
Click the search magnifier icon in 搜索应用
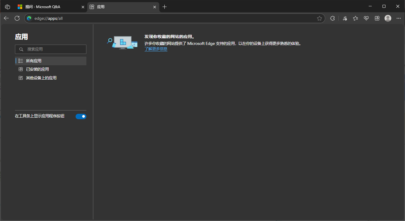pyautogui.click(x=21, y=49)
